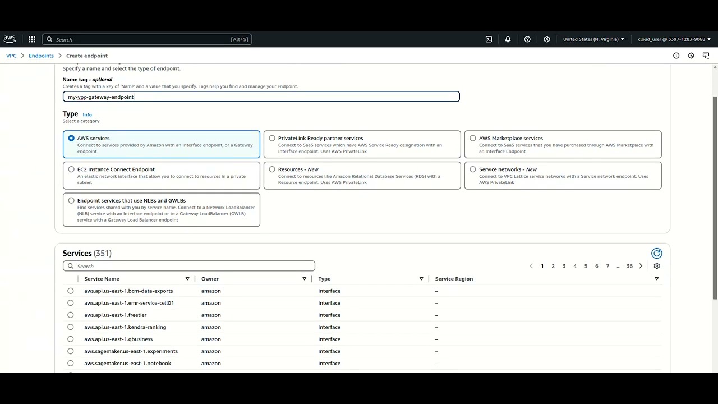The width and height of the screenshot is (718, 404).
Task: Click the top AWS console search bar
Action: (x=147, y=39)
